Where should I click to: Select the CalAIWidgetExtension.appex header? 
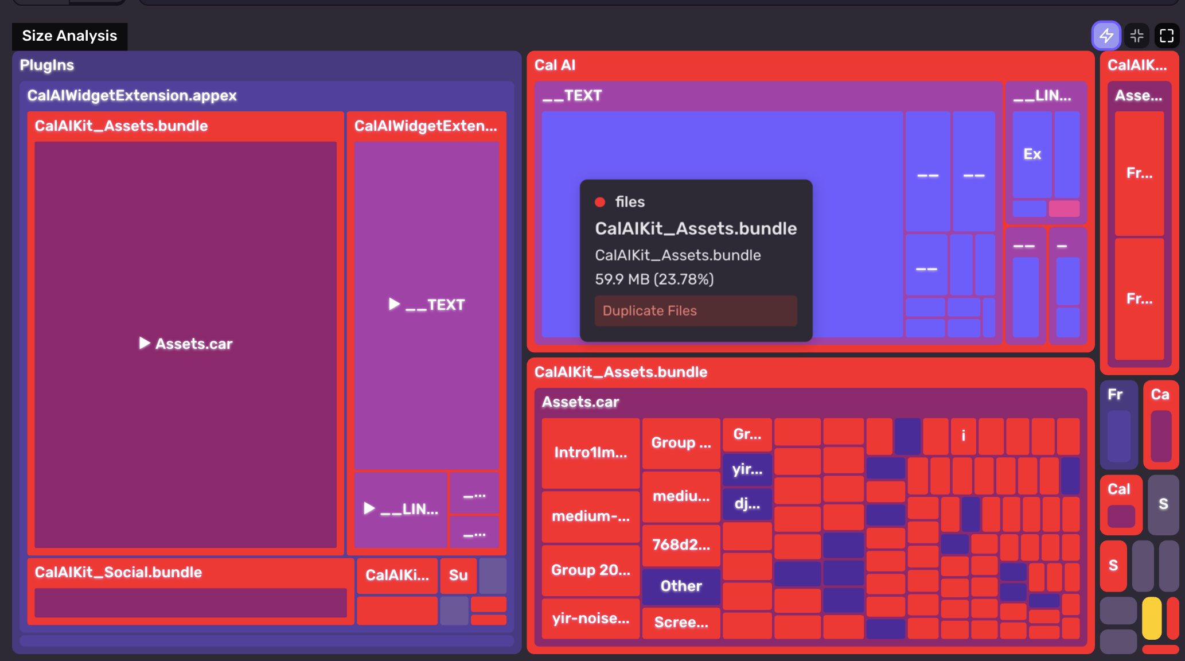coord(132,95)
